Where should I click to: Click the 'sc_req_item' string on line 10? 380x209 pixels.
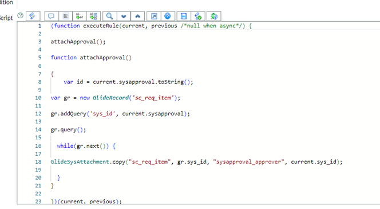click(153, 98)
